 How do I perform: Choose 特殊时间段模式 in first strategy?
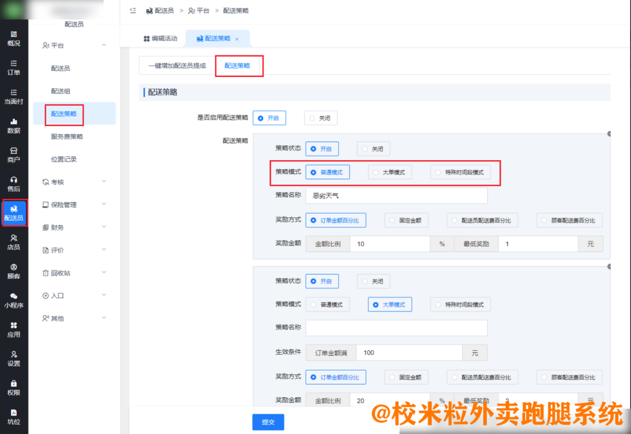460,173
